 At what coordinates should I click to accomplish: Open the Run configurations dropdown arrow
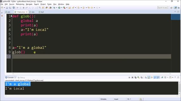62,8
